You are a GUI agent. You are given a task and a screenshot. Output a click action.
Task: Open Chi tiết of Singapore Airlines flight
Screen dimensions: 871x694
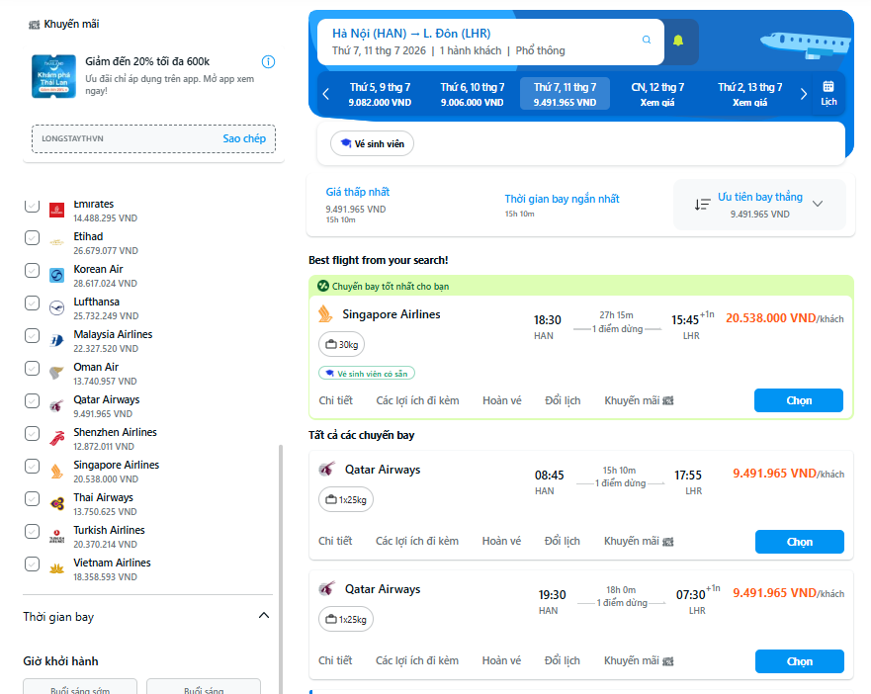335,400
